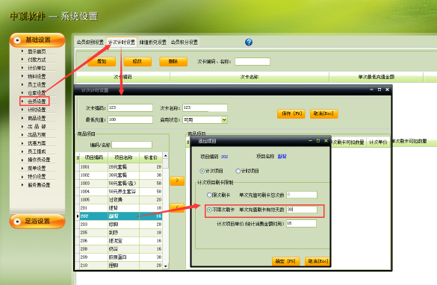Viewport: 437px width, 285px height.
Task: Select row 1003 58元套餐(盐)
Action: pyautogui.click(x=121, y=183)
